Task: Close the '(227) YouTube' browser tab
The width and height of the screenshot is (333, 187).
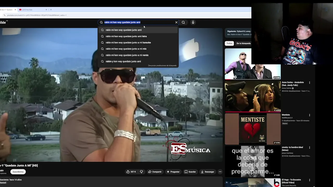Action: pyautogui.click(x=46, y=10)
